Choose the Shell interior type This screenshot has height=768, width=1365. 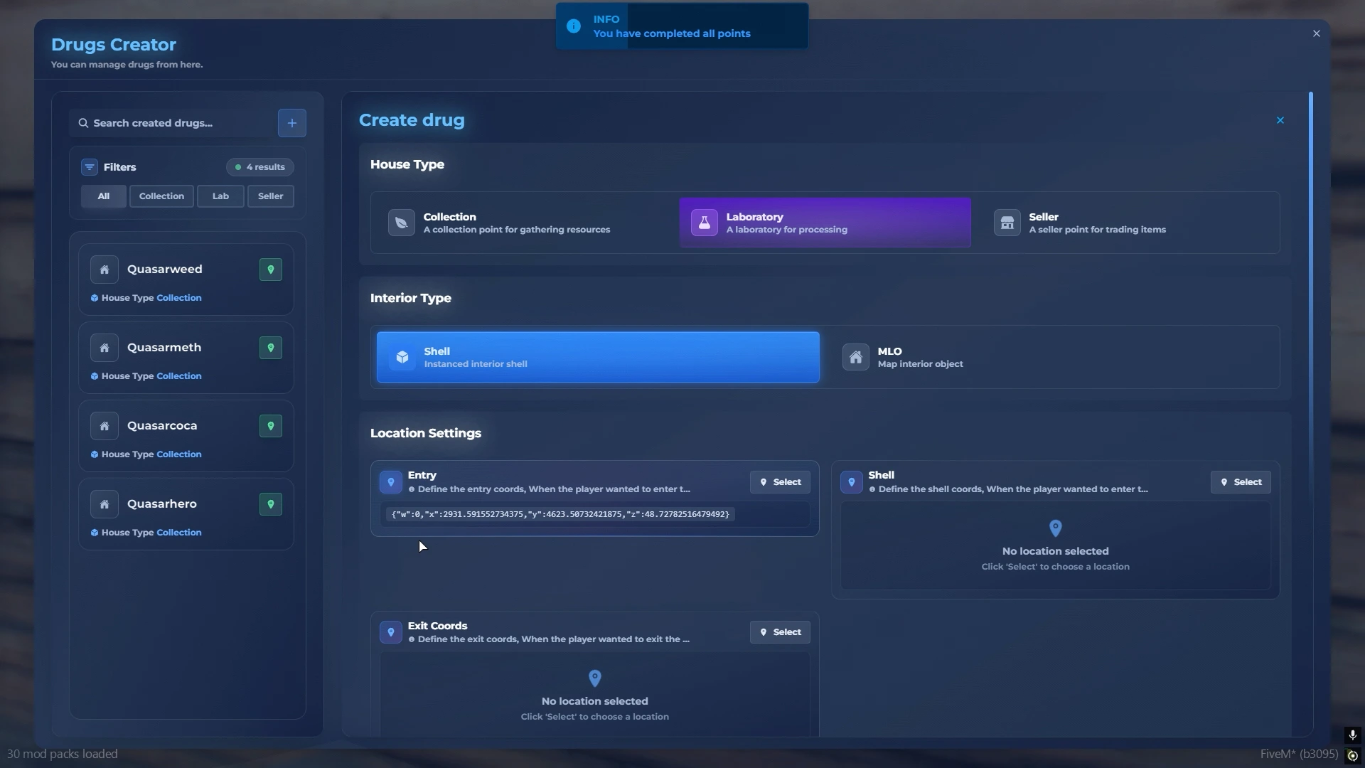point(598,357)
